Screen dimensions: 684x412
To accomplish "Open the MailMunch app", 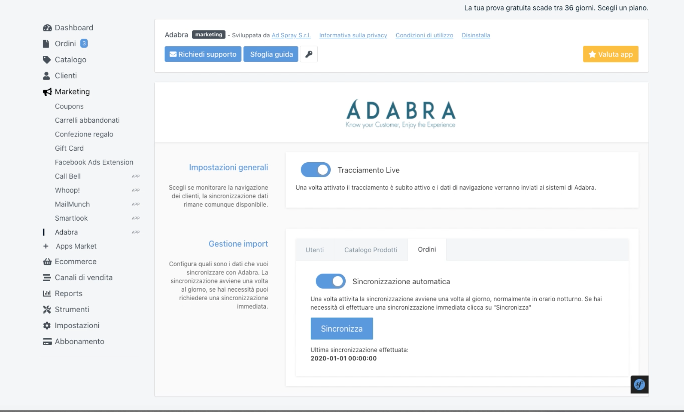I will tap(72, 204).
